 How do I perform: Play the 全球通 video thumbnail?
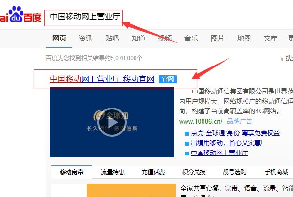point(112,123)
